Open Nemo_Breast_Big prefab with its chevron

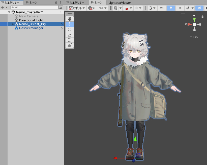click(62, 24)
